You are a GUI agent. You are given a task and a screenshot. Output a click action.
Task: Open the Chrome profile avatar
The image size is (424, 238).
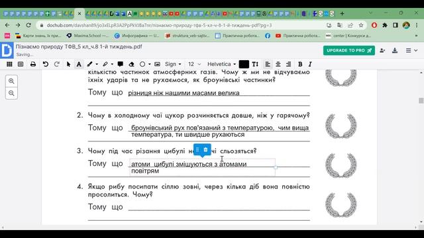(406, 25)
